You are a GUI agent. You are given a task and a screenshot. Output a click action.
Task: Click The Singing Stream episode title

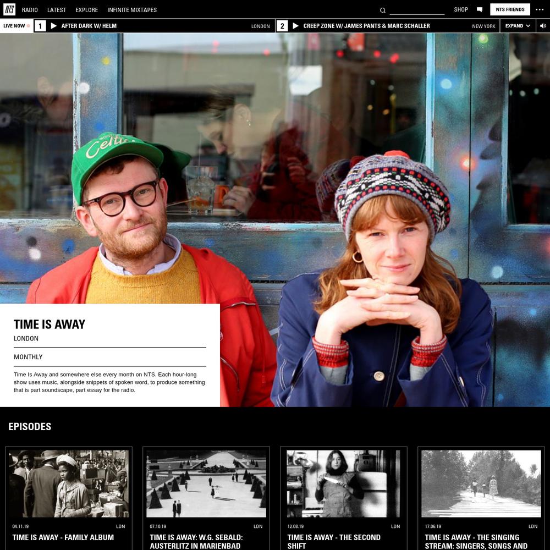coord(476,542)
